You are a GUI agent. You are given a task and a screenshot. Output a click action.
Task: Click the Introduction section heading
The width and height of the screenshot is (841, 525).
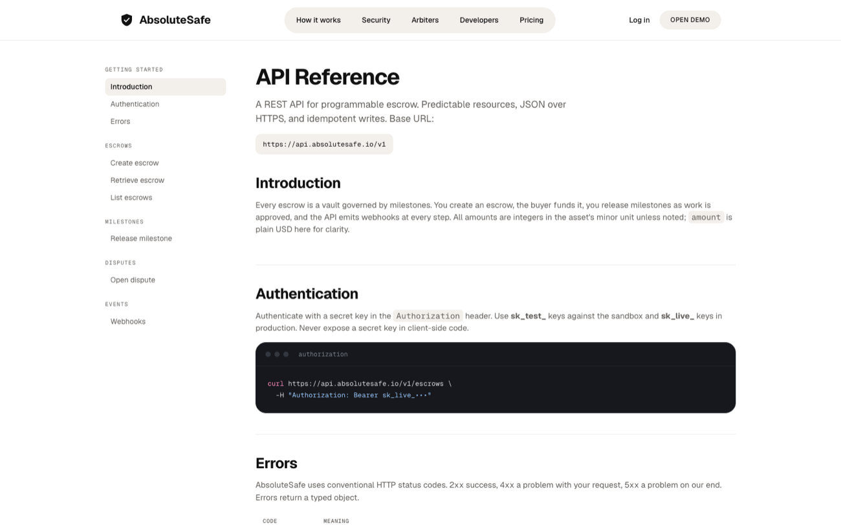coord(298,183)
